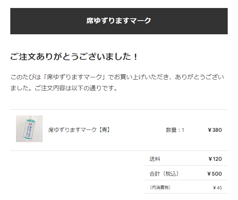Click product name 席ゆずりますマーク【青】
The height and width of the screenshot is (200, 238).
[x=79, y=130]
